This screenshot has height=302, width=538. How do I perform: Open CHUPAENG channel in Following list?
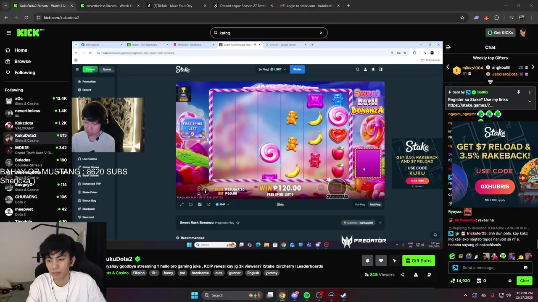click(x=36, y=199)
